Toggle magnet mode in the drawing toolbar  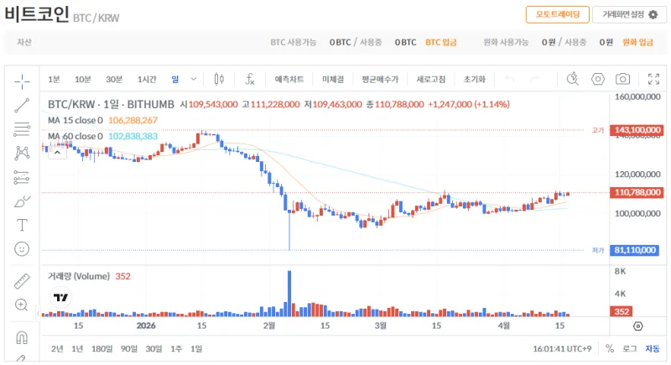pos(22,337)
